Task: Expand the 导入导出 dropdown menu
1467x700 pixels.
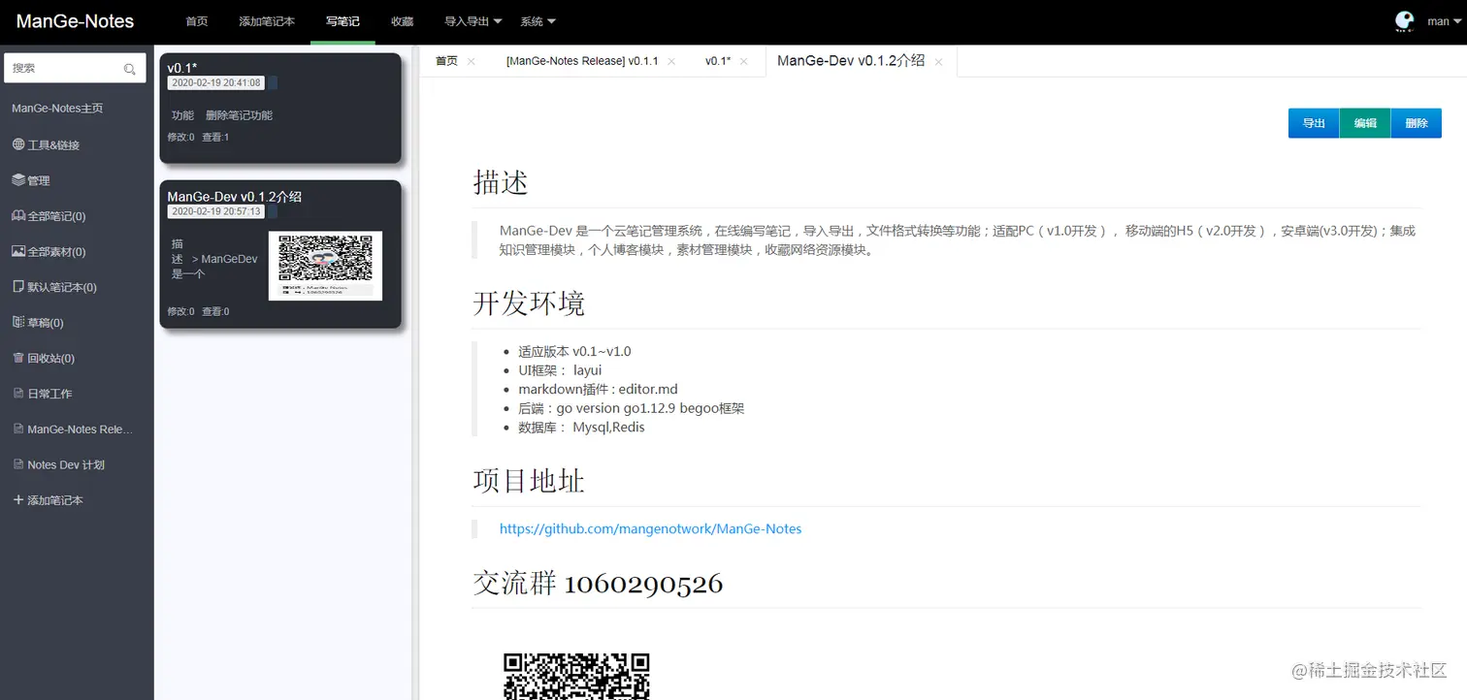Action: pos(473,21)
